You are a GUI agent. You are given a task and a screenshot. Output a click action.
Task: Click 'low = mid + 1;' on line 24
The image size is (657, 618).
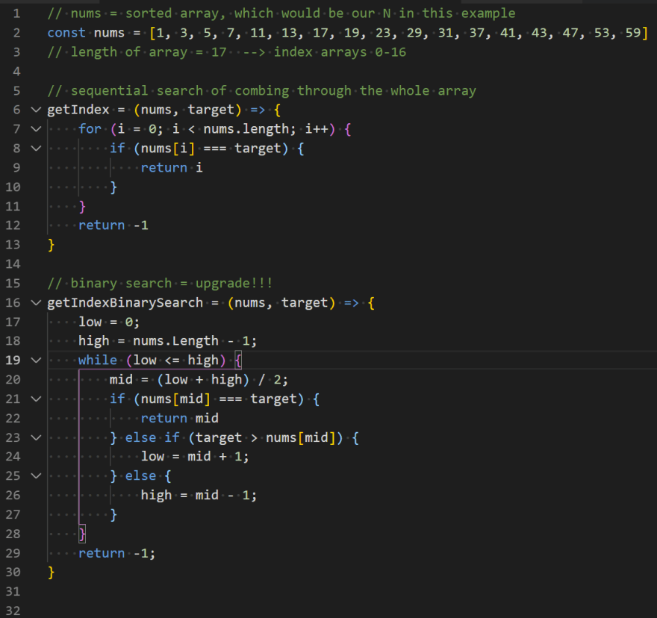click(195, 457)
